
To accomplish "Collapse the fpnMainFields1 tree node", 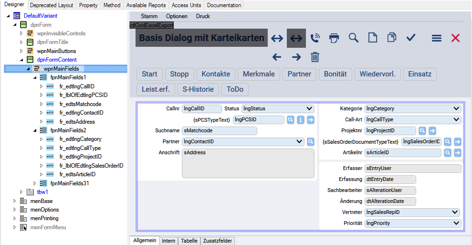I will pos(35,77).
